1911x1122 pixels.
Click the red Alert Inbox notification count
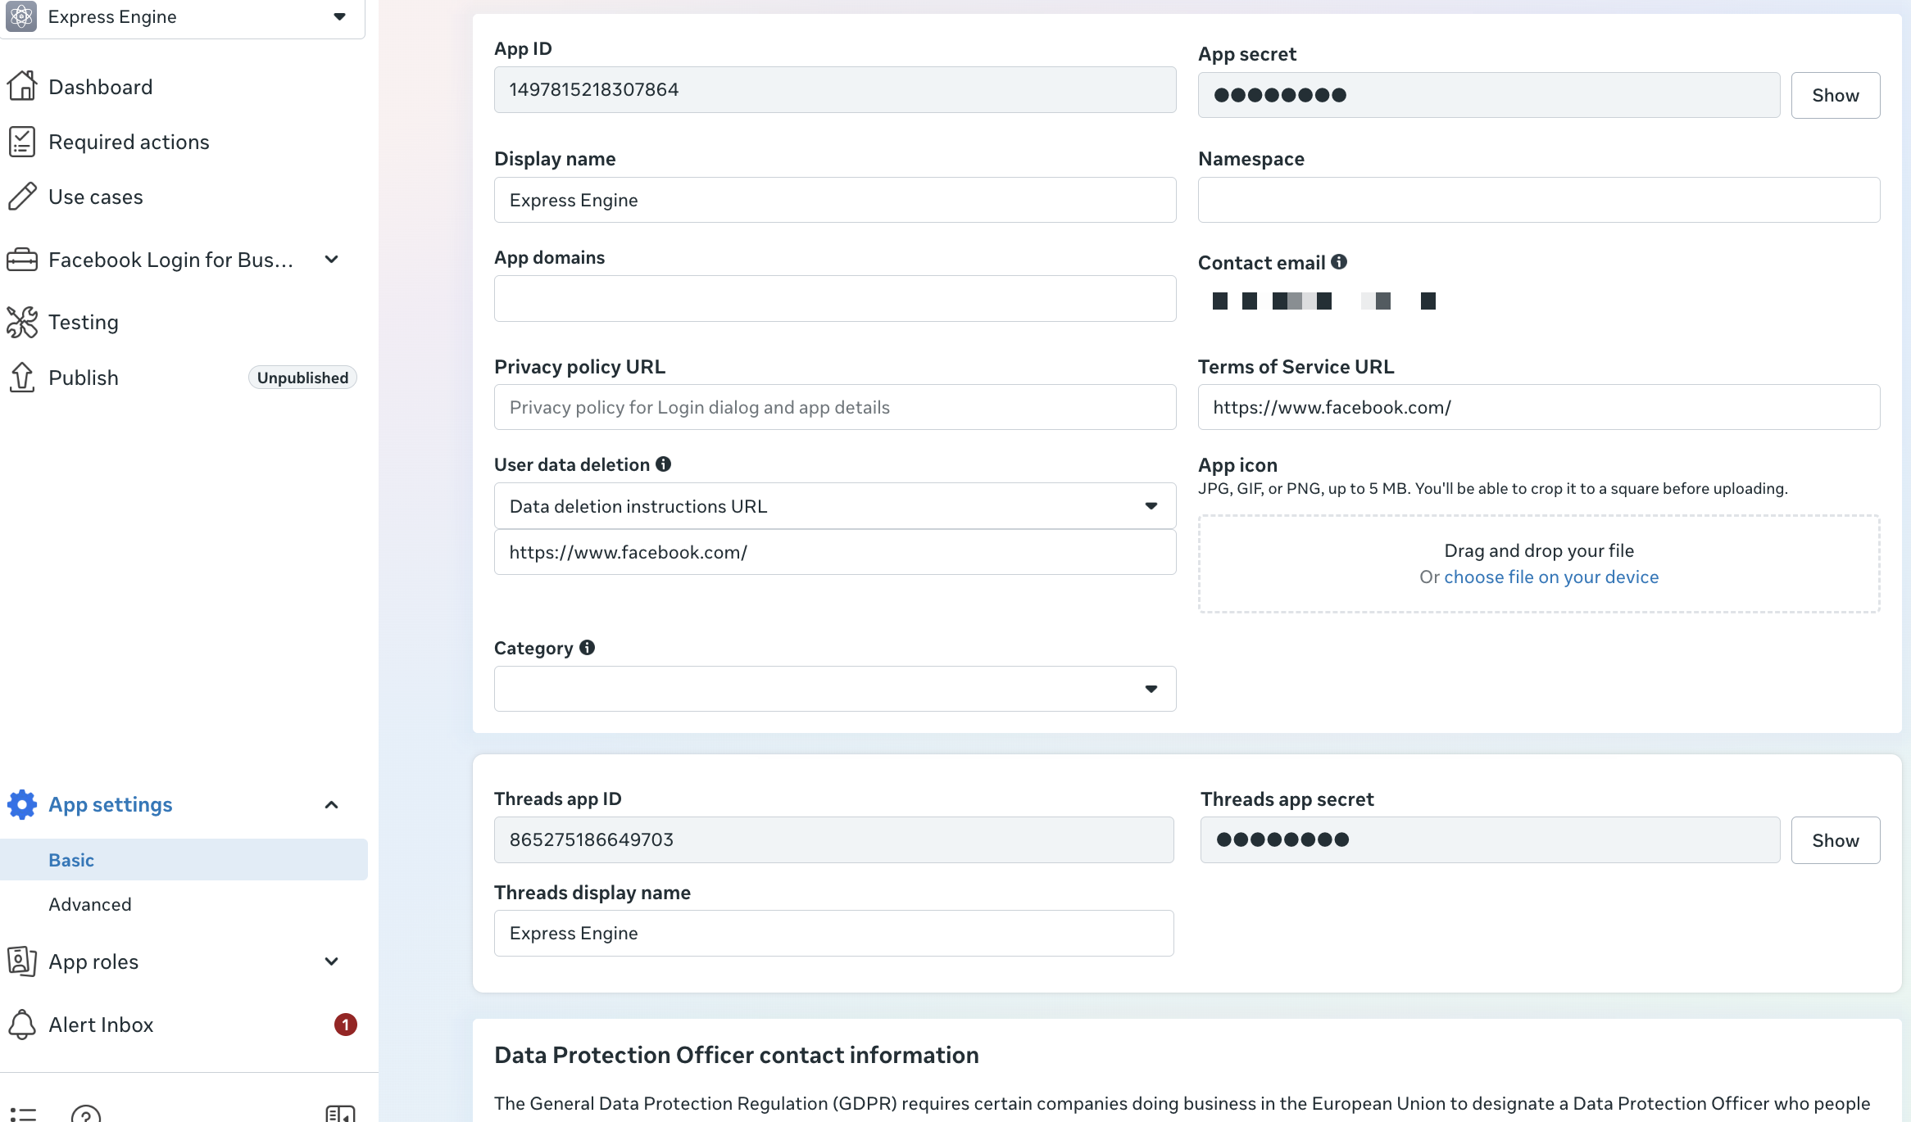pyautogui.click(x=346, y=1025)
